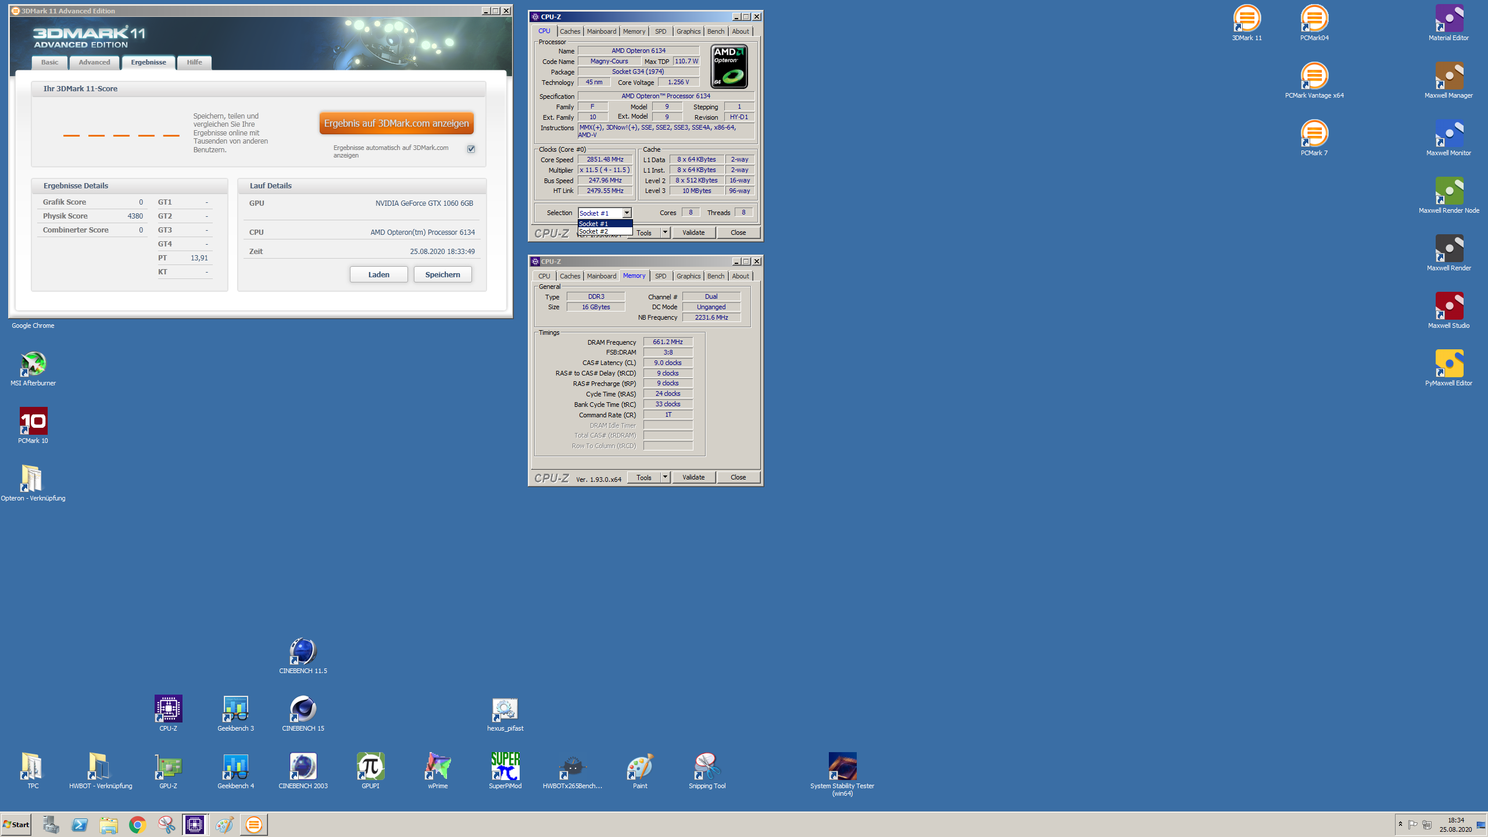Open the PCMark 7 desktop shortcut
The image size is (1488, 837).
1314,138
